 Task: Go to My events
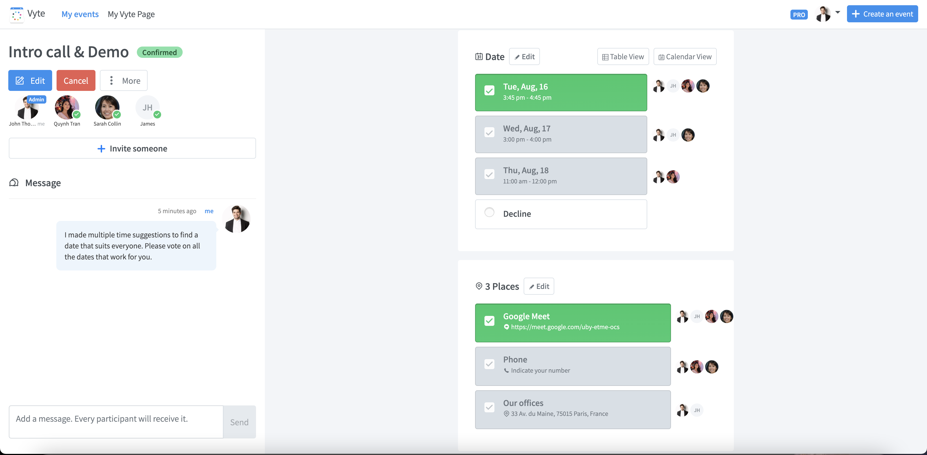(80, 14)
